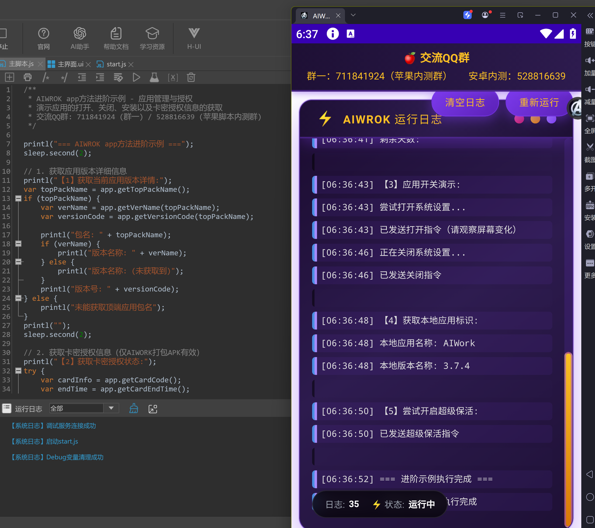Close the AIW... emulator tab

(338, 16)
